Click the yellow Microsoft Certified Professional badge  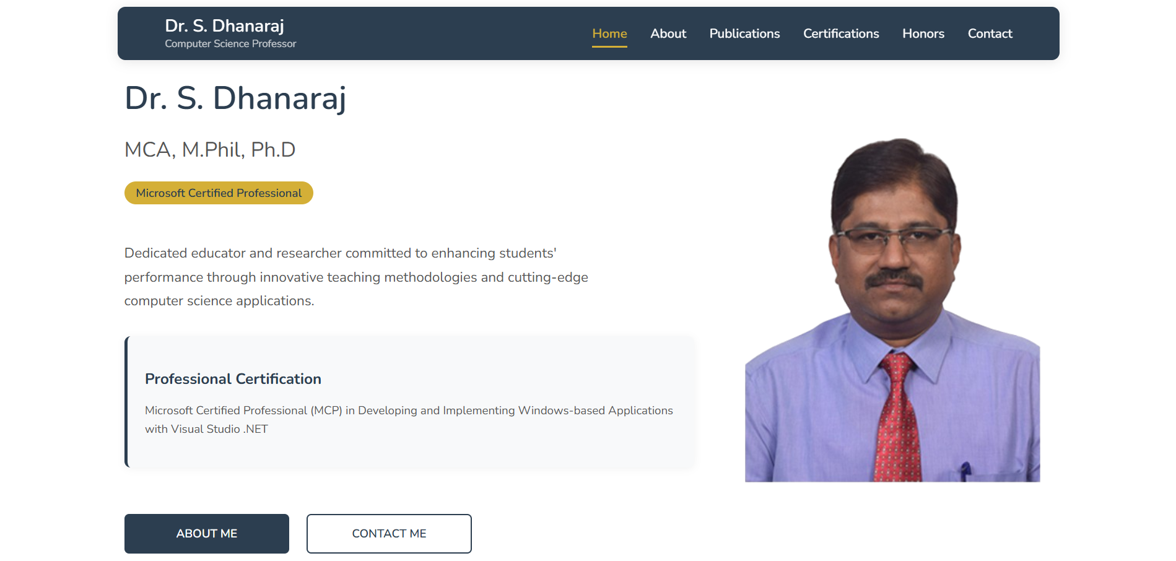point(219,193)
